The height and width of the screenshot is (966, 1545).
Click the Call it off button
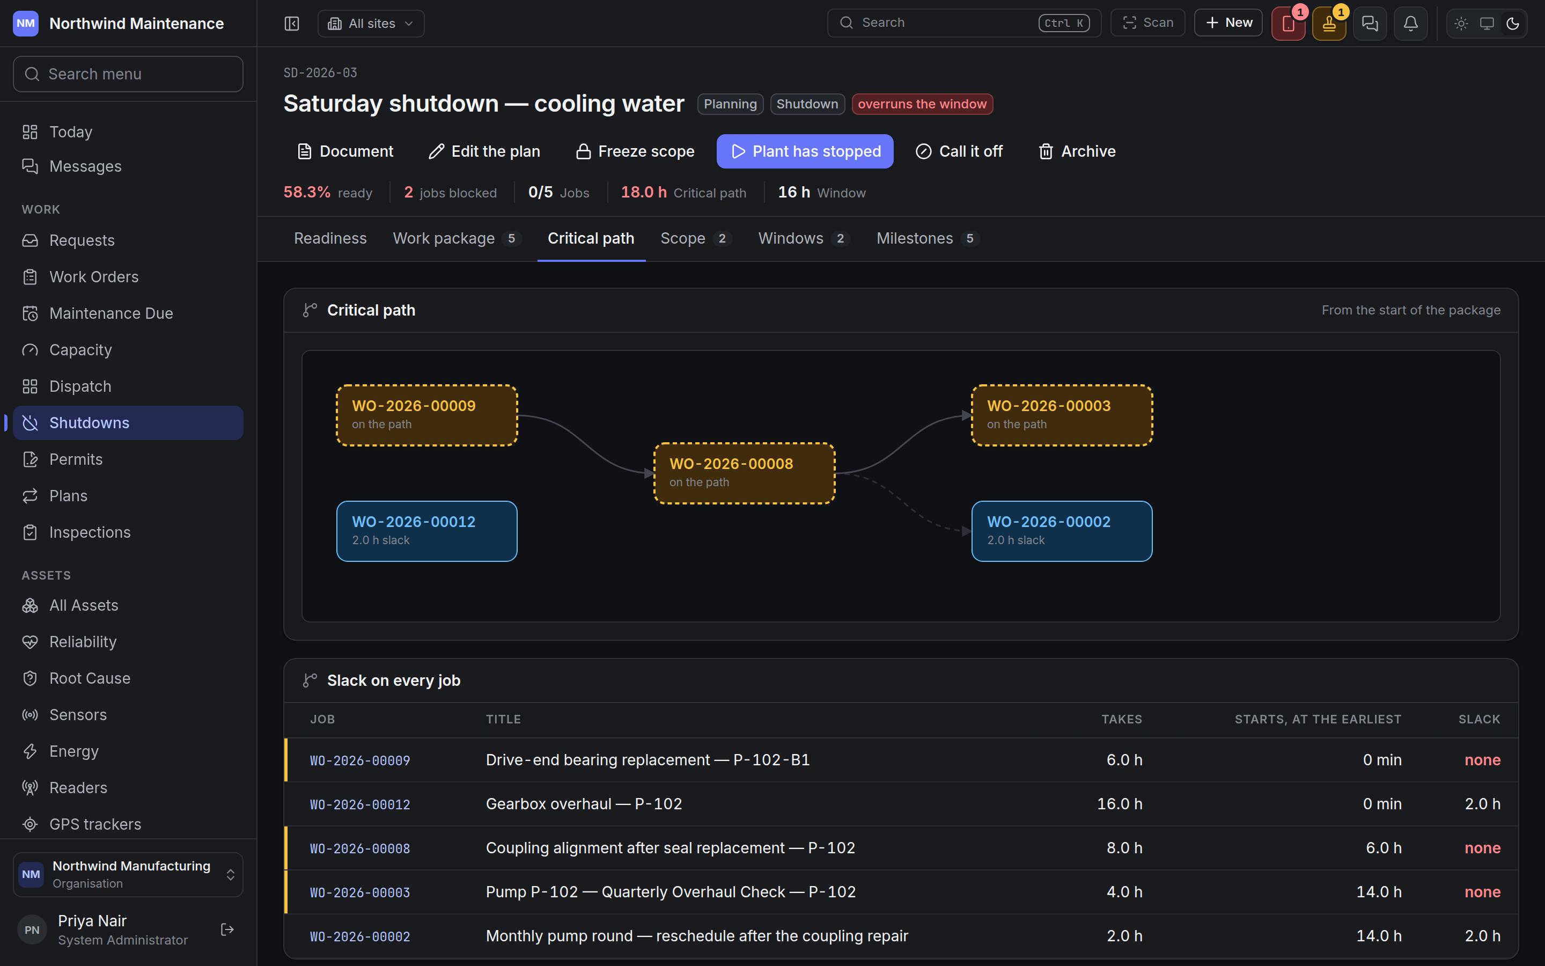pos(959,151)
